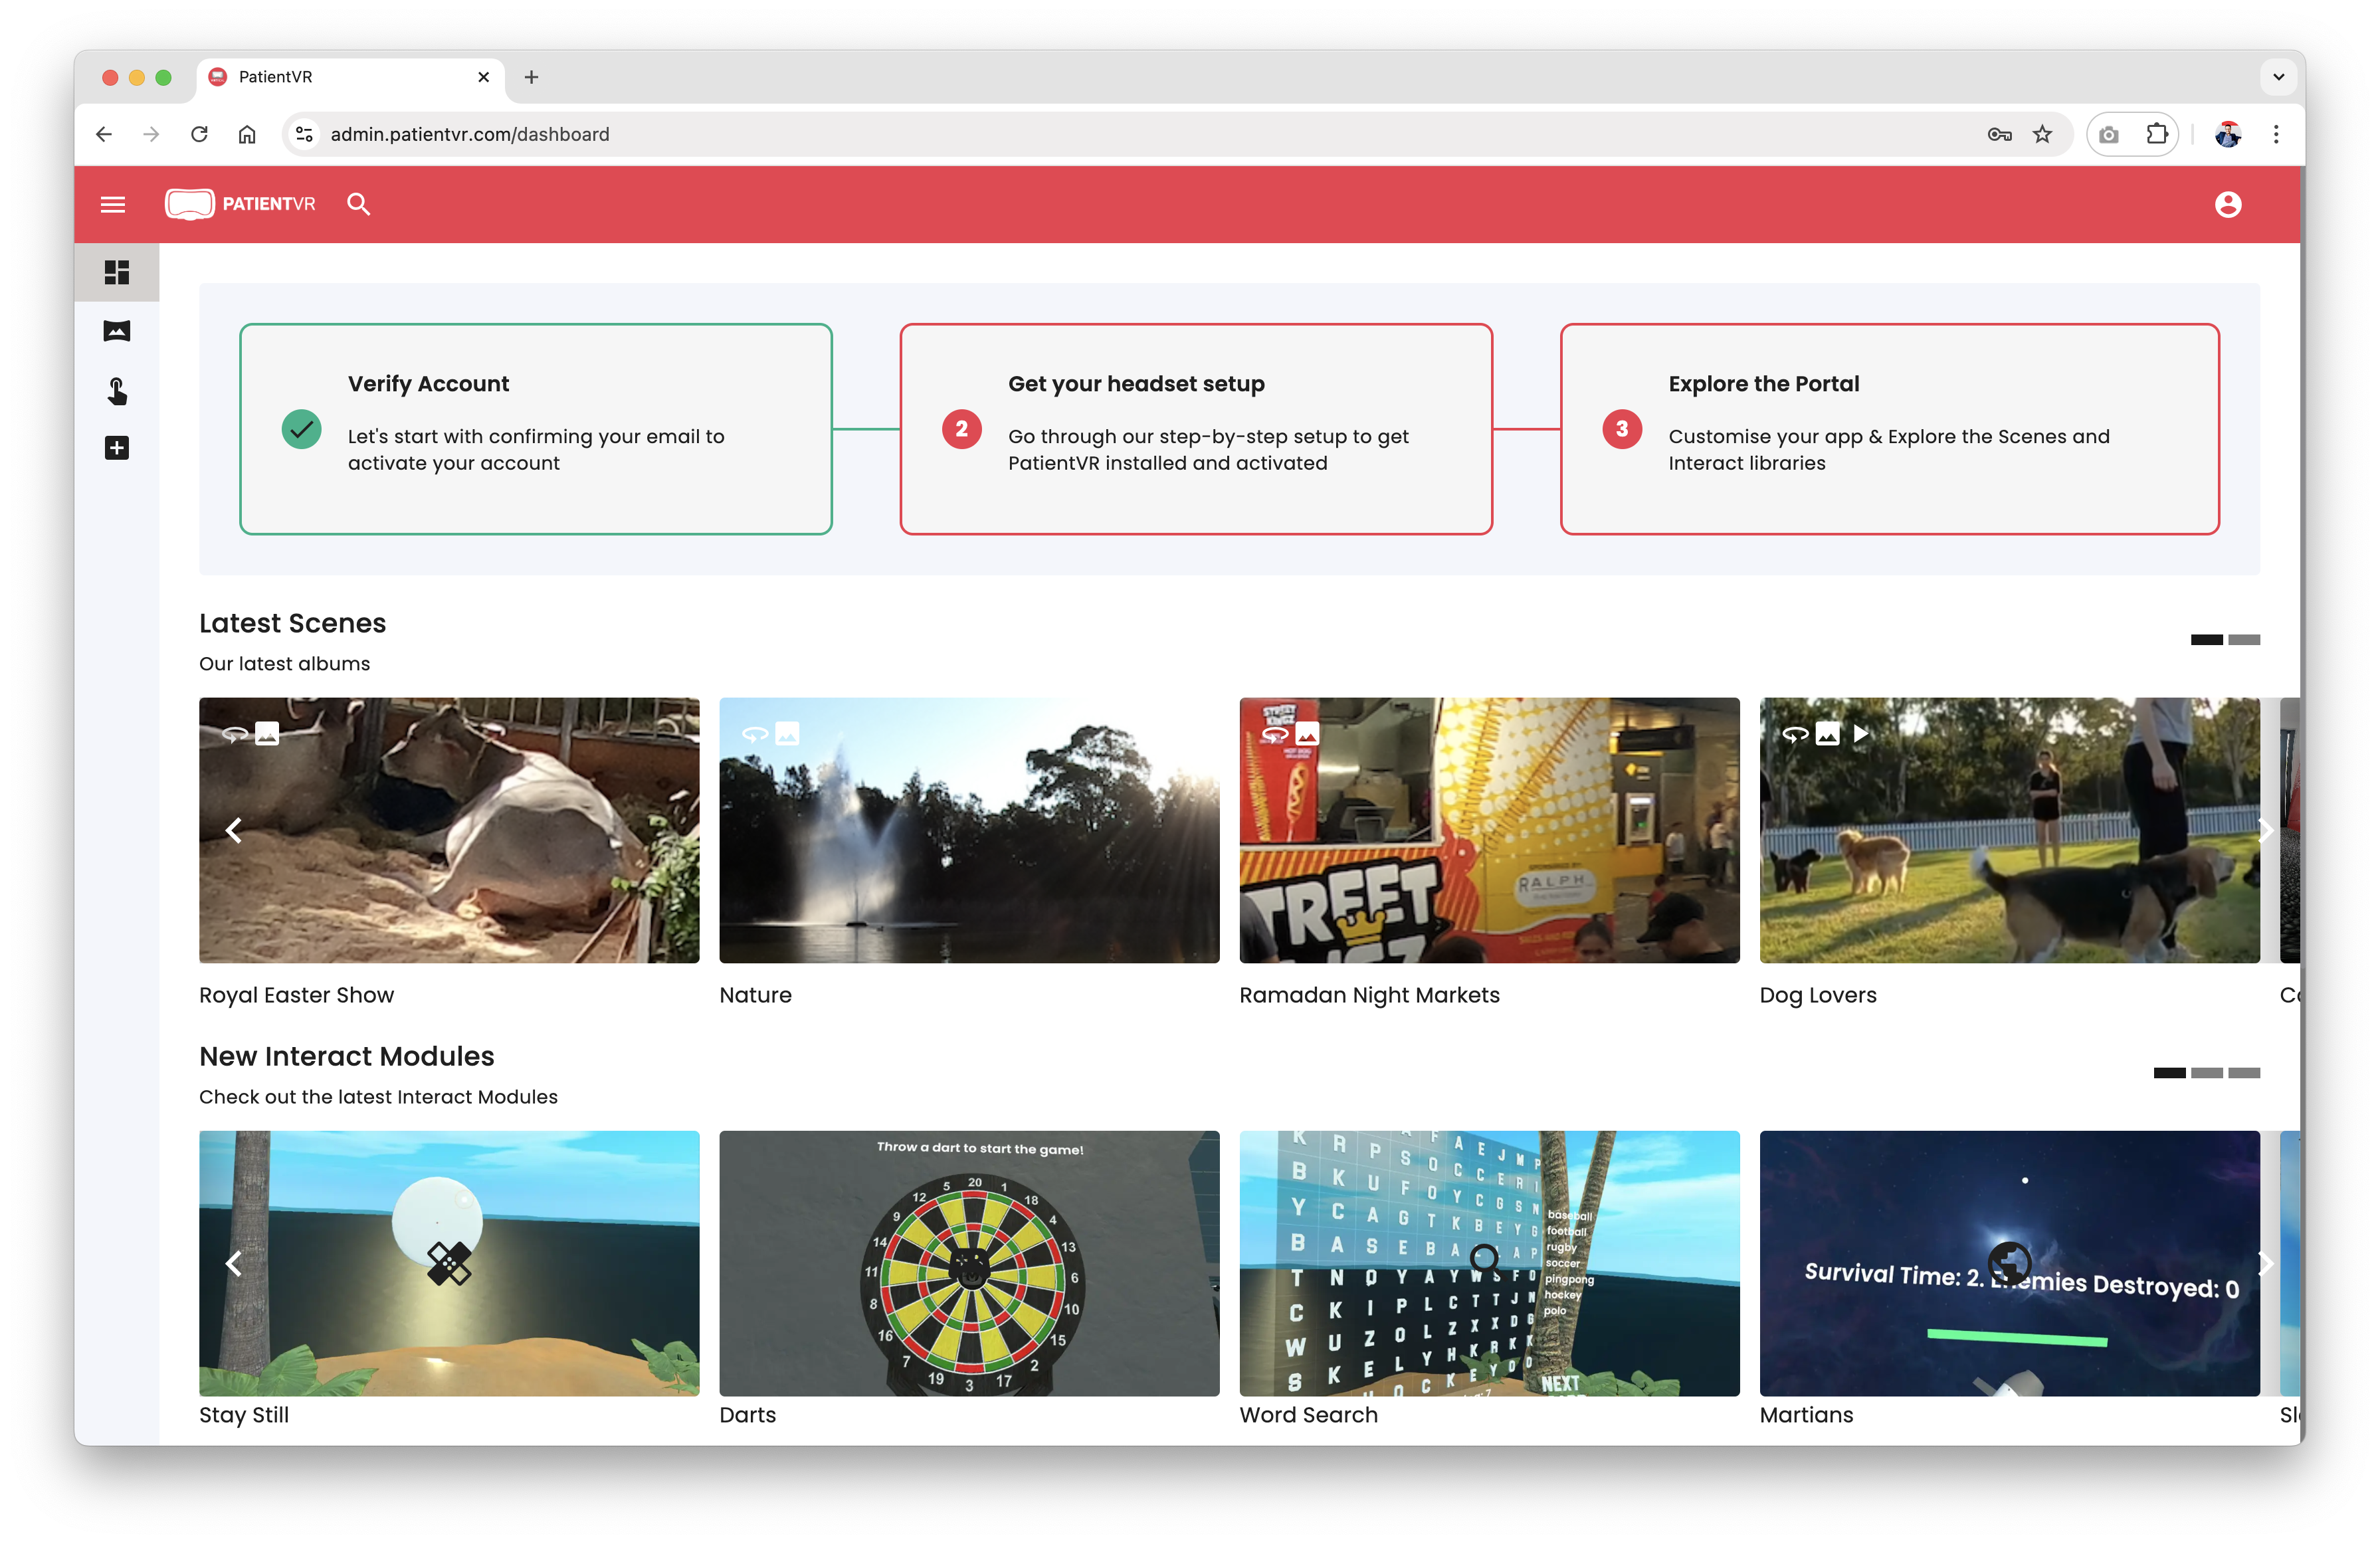The image size is (2380, 1544).
Task: Open the Martians module thumbnail
Action: pos(2009,1264)
